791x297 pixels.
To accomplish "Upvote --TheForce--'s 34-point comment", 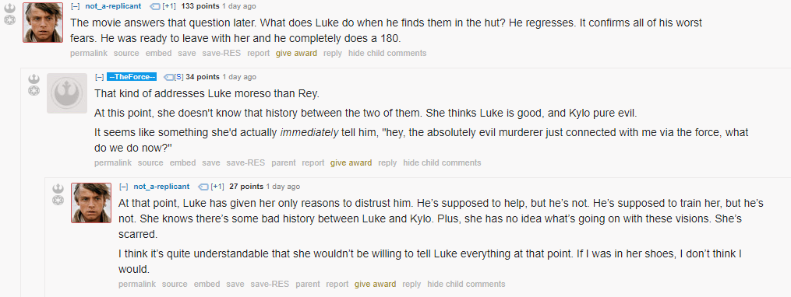I will pos(34,79).
